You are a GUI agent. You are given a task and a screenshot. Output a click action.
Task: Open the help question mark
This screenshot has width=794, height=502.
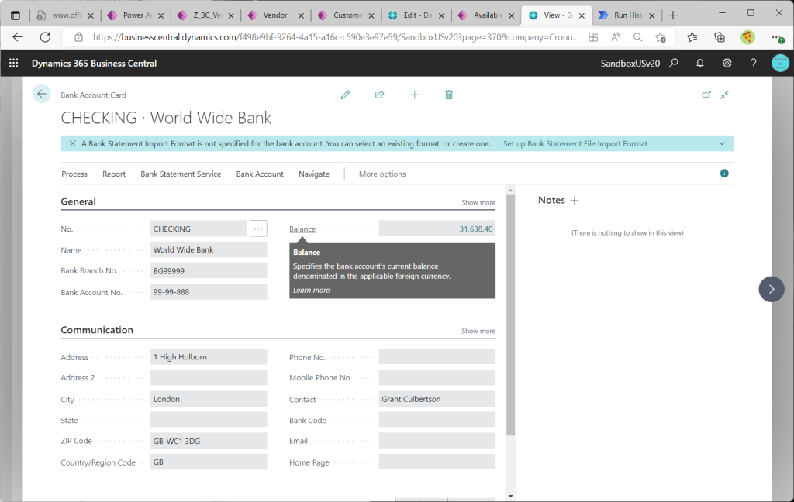(x=754, y=64)
